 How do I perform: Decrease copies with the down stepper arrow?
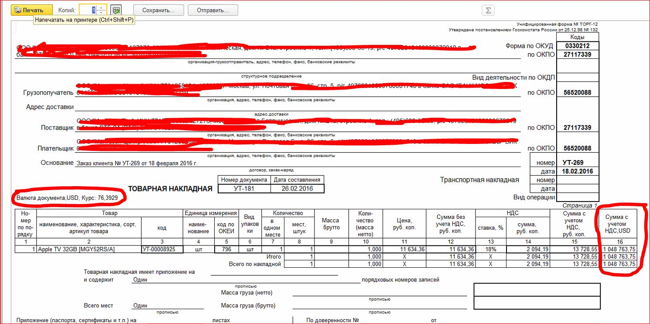(x=102, y=13)
